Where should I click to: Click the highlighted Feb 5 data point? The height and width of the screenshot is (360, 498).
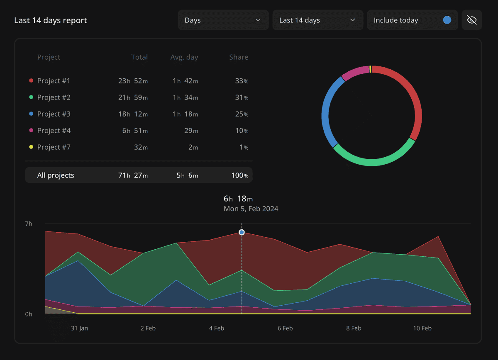[x=242, y=232]
